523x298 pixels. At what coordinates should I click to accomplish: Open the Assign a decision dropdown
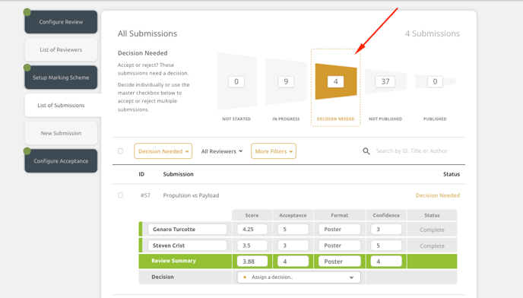coord(299,277)
